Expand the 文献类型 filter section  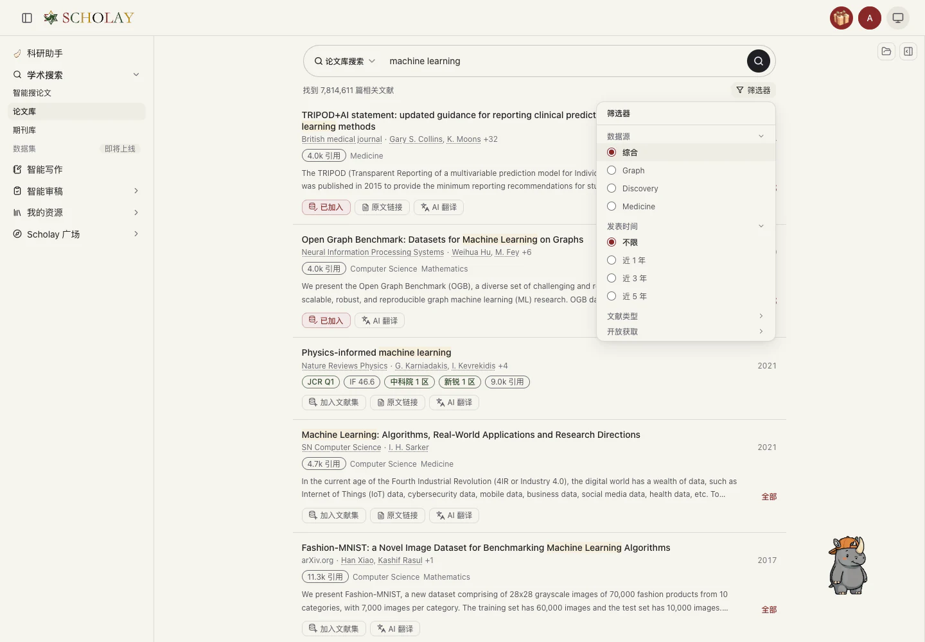[x=761, y=316]
